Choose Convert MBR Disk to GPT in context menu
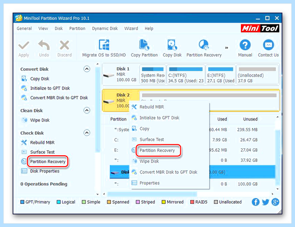Screen dimensions: 295x227 (170, 172)
